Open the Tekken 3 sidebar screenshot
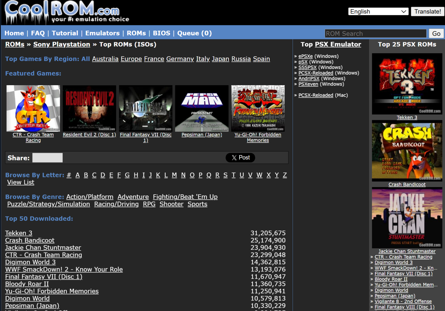The image size is (445, 311). 407,84
